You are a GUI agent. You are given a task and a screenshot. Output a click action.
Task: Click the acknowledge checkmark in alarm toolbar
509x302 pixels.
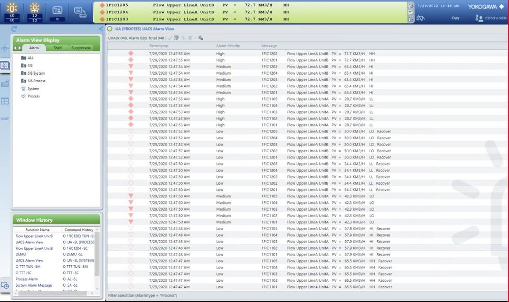(x=169, y=38)
